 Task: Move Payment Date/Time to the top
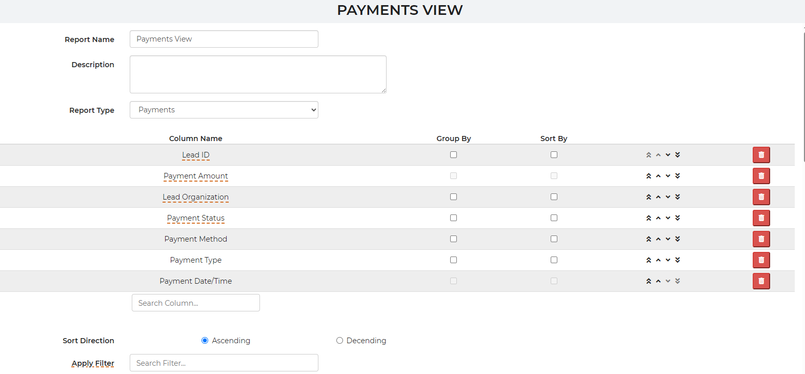click(649, 281)
